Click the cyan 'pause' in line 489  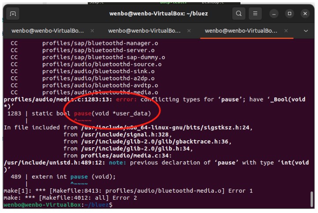pos(79,177)
